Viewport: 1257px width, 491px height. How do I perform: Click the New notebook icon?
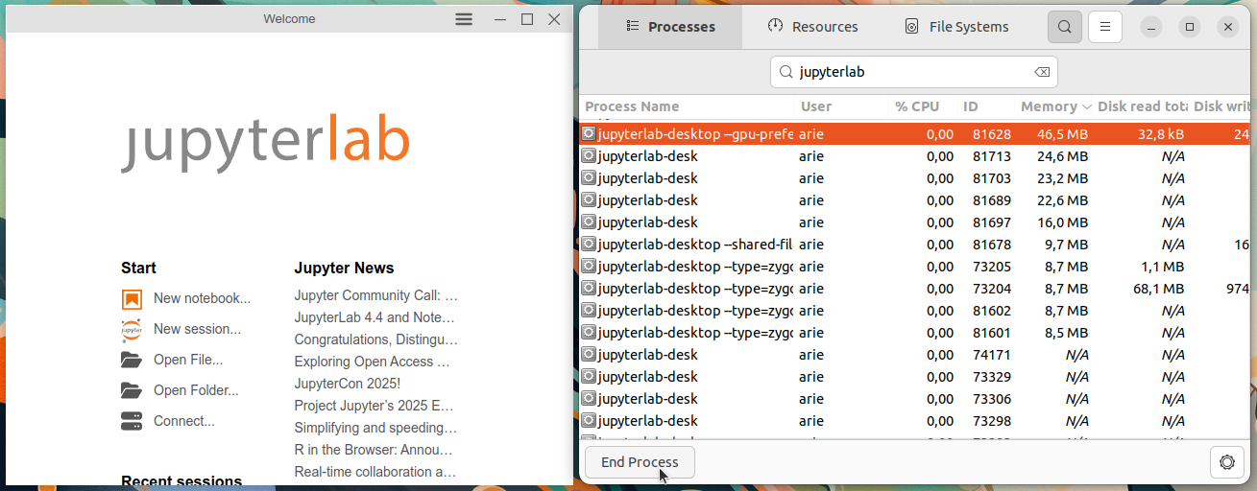tap(132, 299)
